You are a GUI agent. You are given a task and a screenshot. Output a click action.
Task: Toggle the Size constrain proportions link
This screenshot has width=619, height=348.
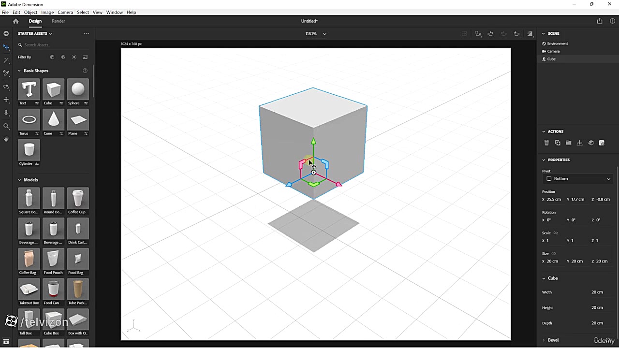click(554, 253)
